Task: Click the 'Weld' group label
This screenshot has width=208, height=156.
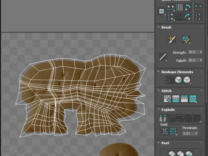Action: [164, 124]
